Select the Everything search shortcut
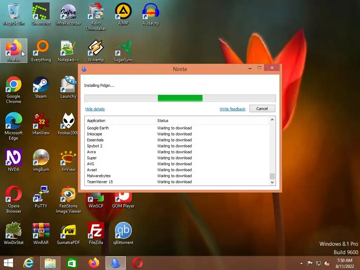The width and height of the screenshot is (360, 270). click(x=41, y=51)
